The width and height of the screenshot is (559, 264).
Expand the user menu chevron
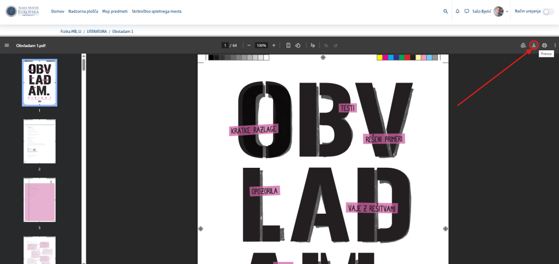coord(507,12)
